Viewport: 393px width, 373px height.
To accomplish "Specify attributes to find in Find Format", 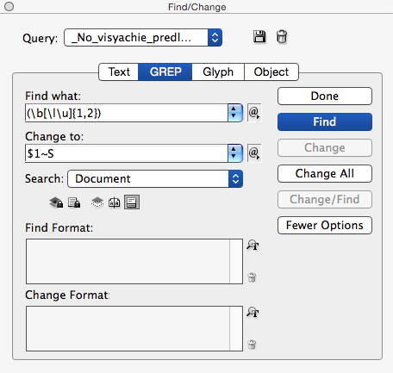I will coord(253,245).
